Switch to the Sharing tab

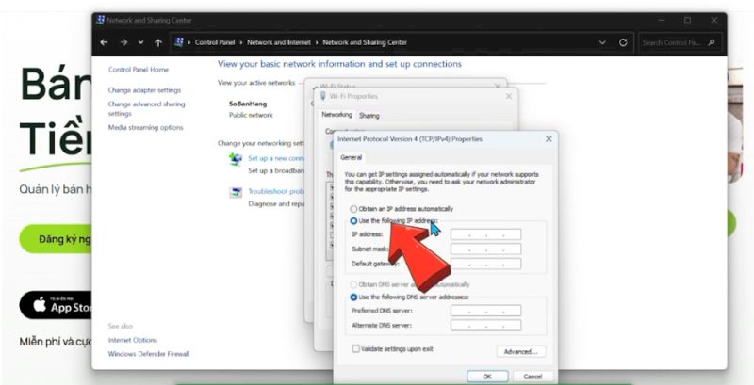[x=369, y=115]
